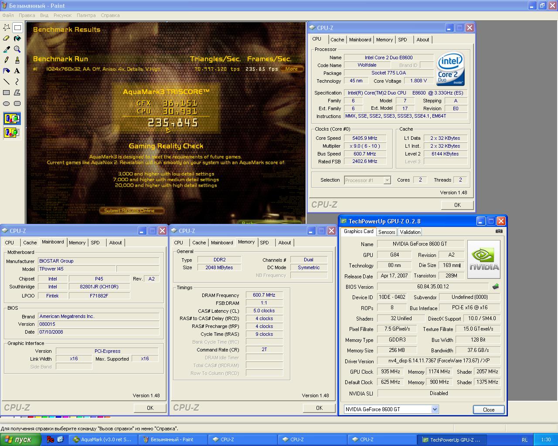This screenshot has width=558, height=446.
Task: Click the CAS# Latency value 5.0 clocks
Action: tap(264, 311)
